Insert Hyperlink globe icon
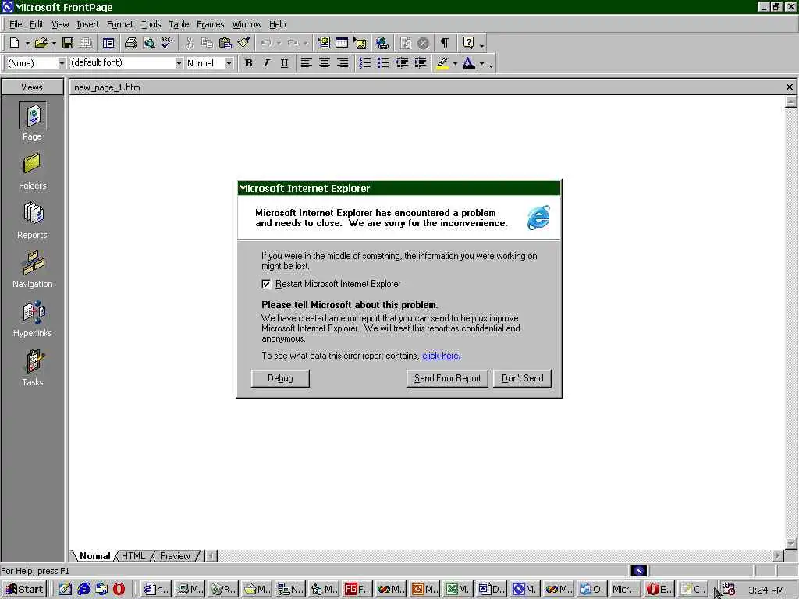Image resolution: width=799 pixels, height=599 pixels. pyautogui.click(x=382, y=44)
